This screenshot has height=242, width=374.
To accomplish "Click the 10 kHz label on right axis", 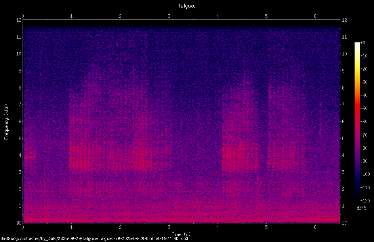I will [x=344, y=53].
